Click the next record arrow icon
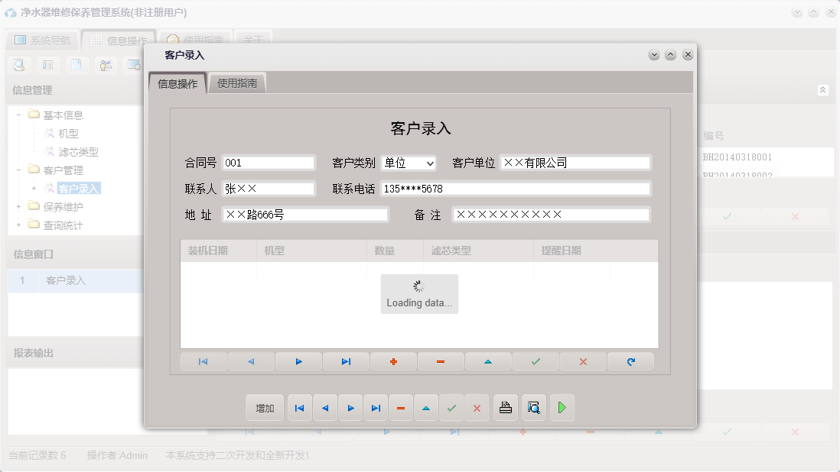This screenshot has height=472, width=840. [x=298, y=360]
